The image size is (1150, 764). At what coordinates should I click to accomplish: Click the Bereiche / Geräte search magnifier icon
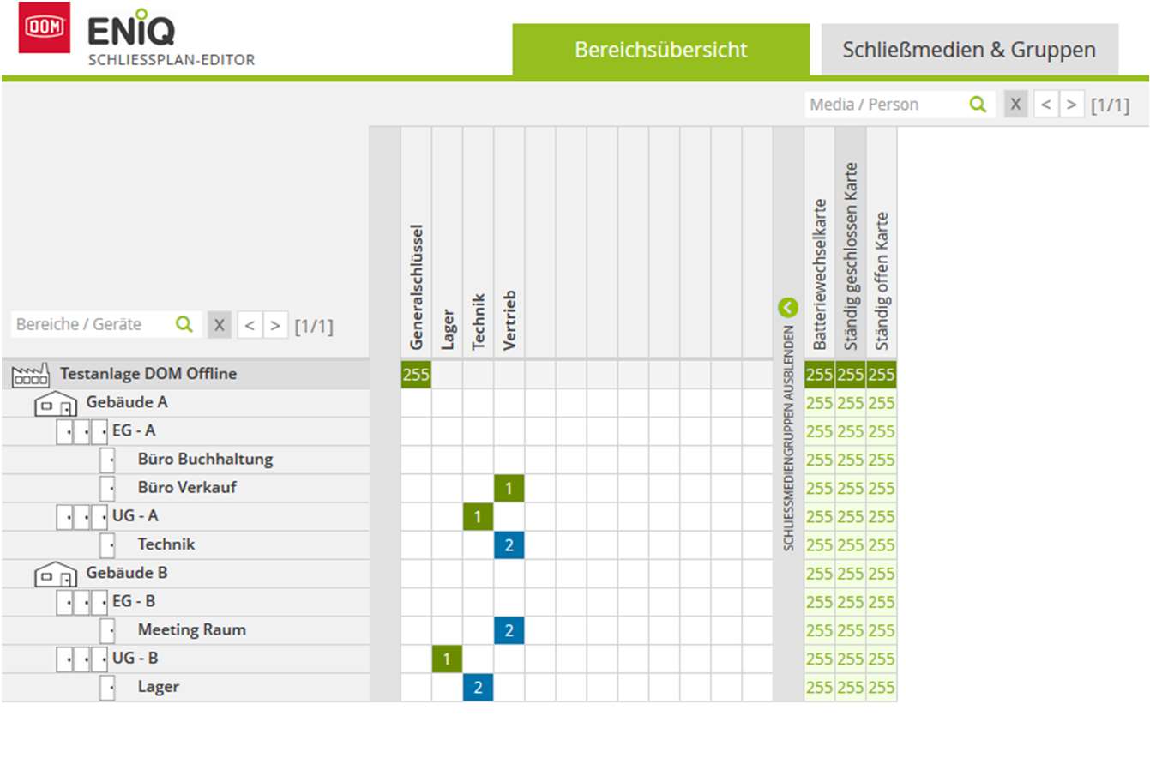(x=184, y=325)
